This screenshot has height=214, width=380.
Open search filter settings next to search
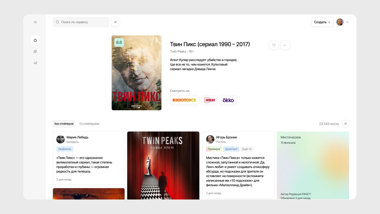[115, 22]
